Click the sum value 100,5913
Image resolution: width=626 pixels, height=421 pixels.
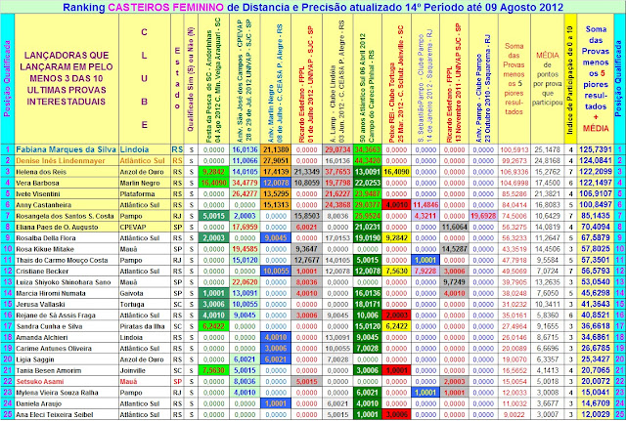coord(514,149)
